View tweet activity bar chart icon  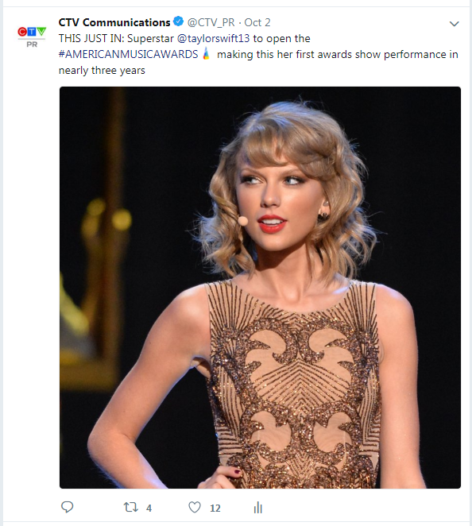pos(258,508)
